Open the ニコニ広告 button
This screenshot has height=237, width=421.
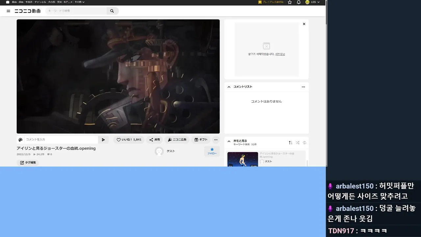click(177, 140)
